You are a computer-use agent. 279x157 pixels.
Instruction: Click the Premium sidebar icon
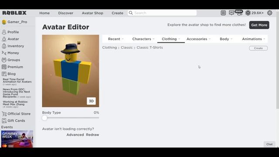click(4, 67)
